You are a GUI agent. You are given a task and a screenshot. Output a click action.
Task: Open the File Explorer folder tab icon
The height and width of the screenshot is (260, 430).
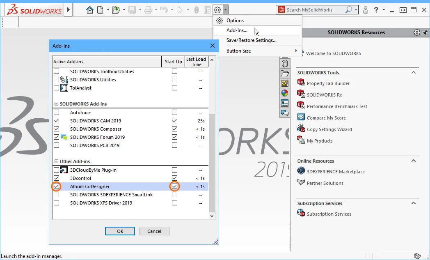(285, 74)
